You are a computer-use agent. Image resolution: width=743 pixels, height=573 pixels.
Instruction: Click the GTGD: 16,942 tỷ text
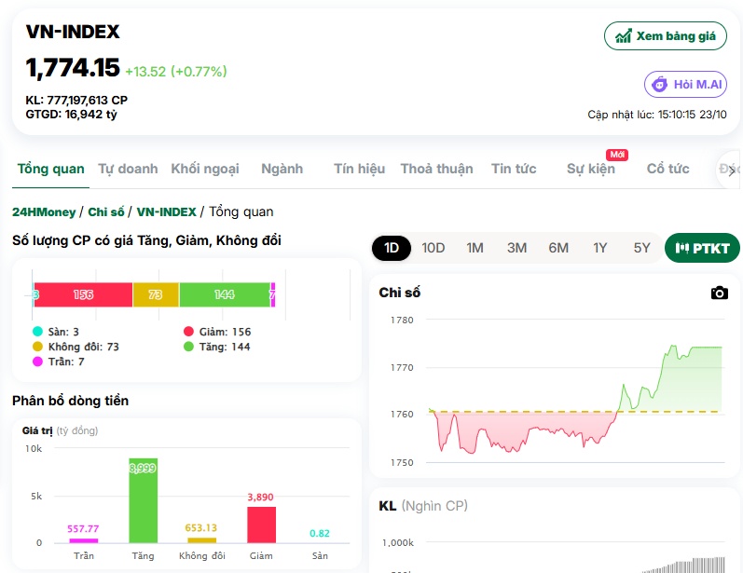(71, 114)
